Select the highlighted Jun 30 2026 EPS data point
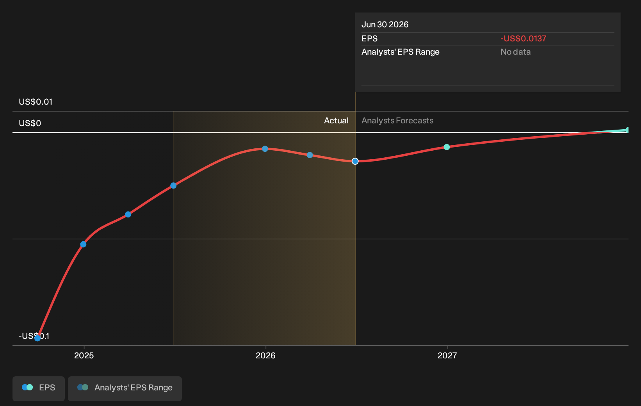 tap(355, 161)
